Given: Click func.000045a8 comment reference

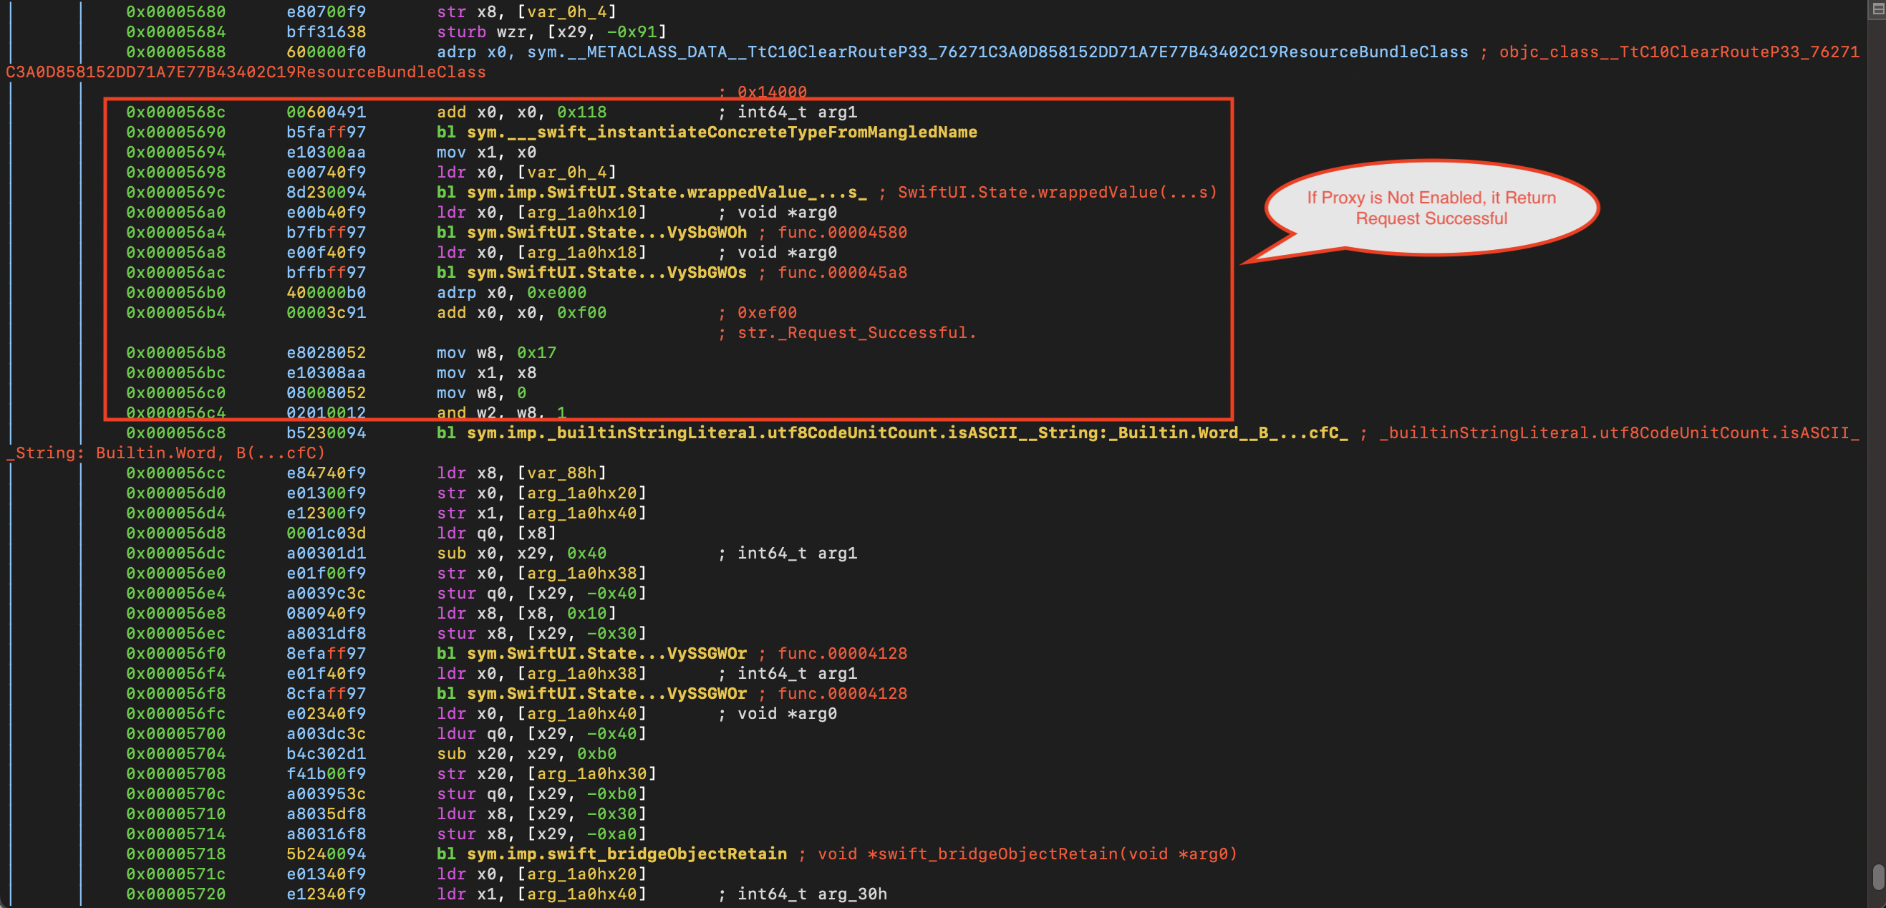Looking at the screenshot, I should click(x=842, y=272).
